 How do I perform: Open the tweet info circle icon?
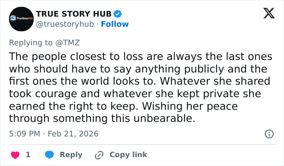(269, 134)
